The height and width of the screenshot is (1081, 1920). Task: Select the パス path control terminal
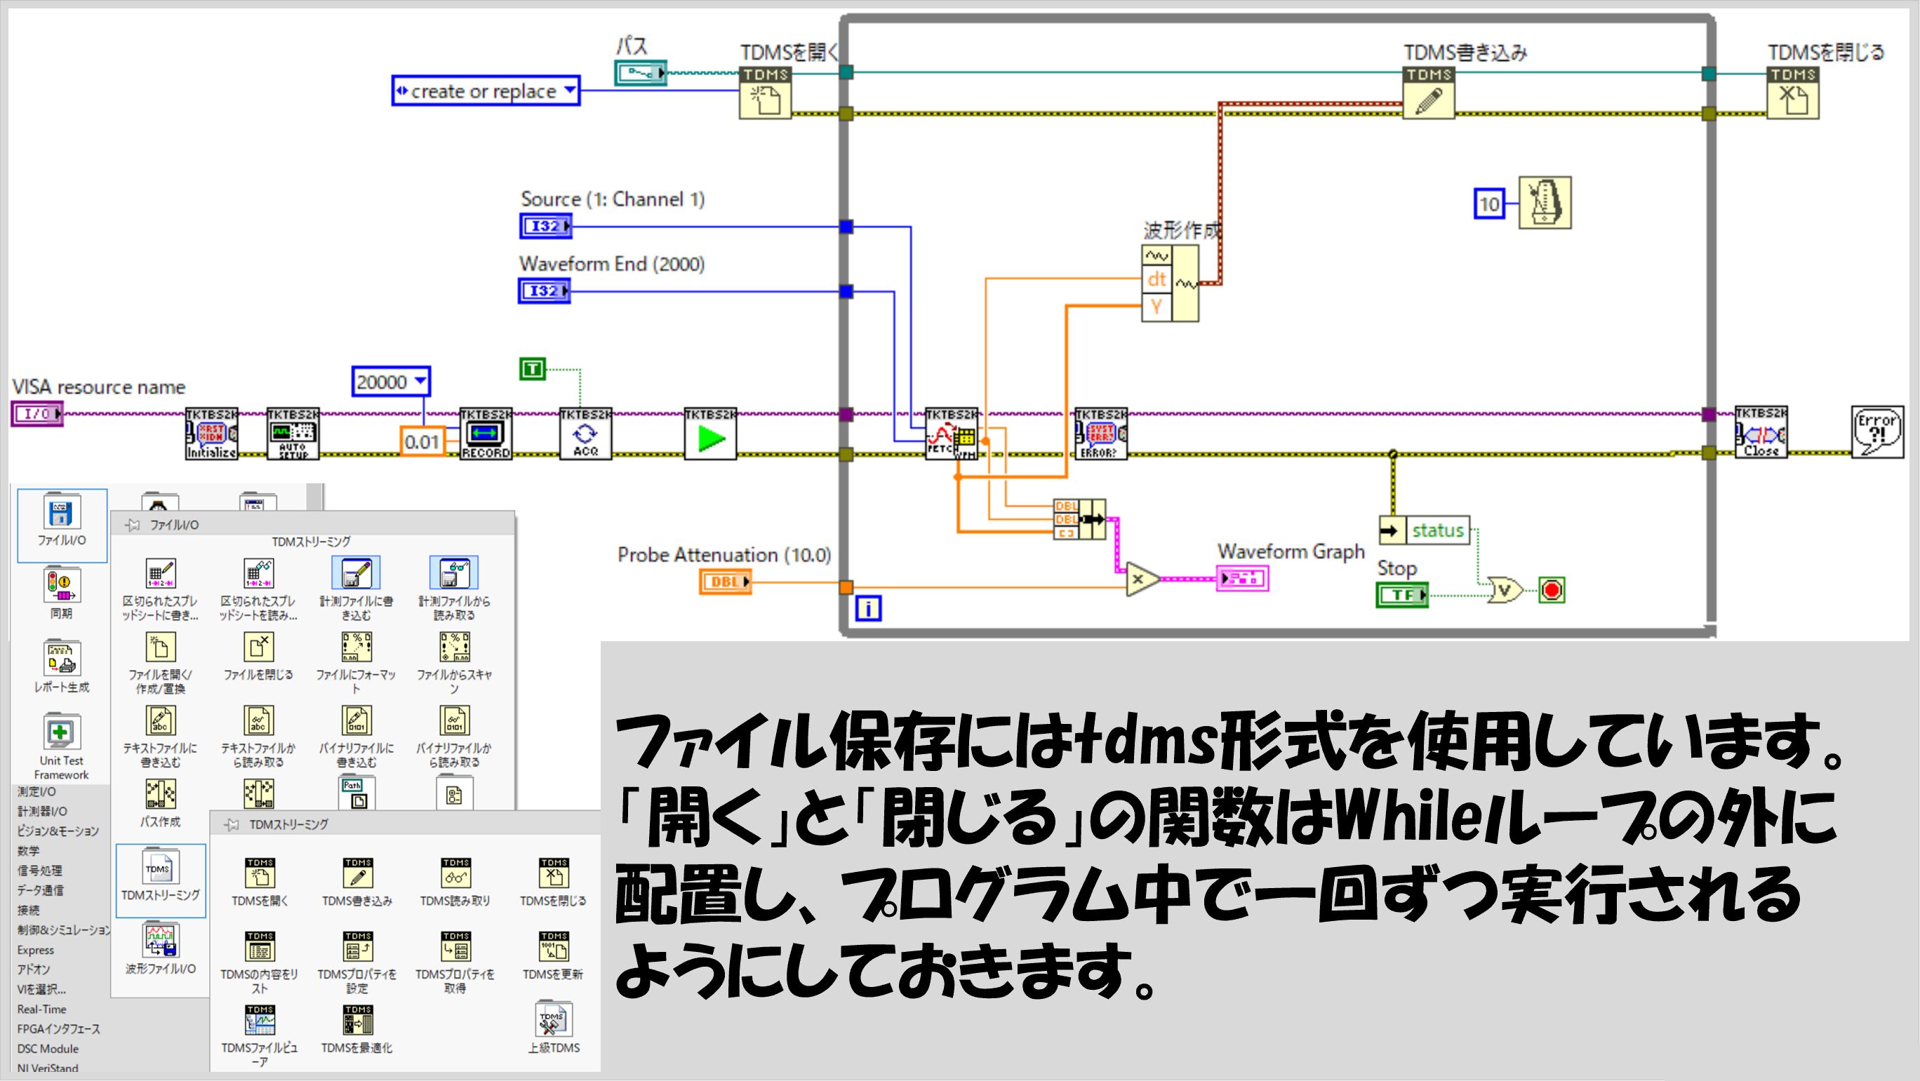click(640, 73)
